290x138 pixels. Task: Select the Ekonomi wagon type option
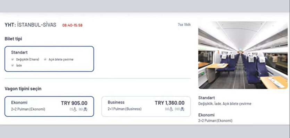[x=49, y=106]
